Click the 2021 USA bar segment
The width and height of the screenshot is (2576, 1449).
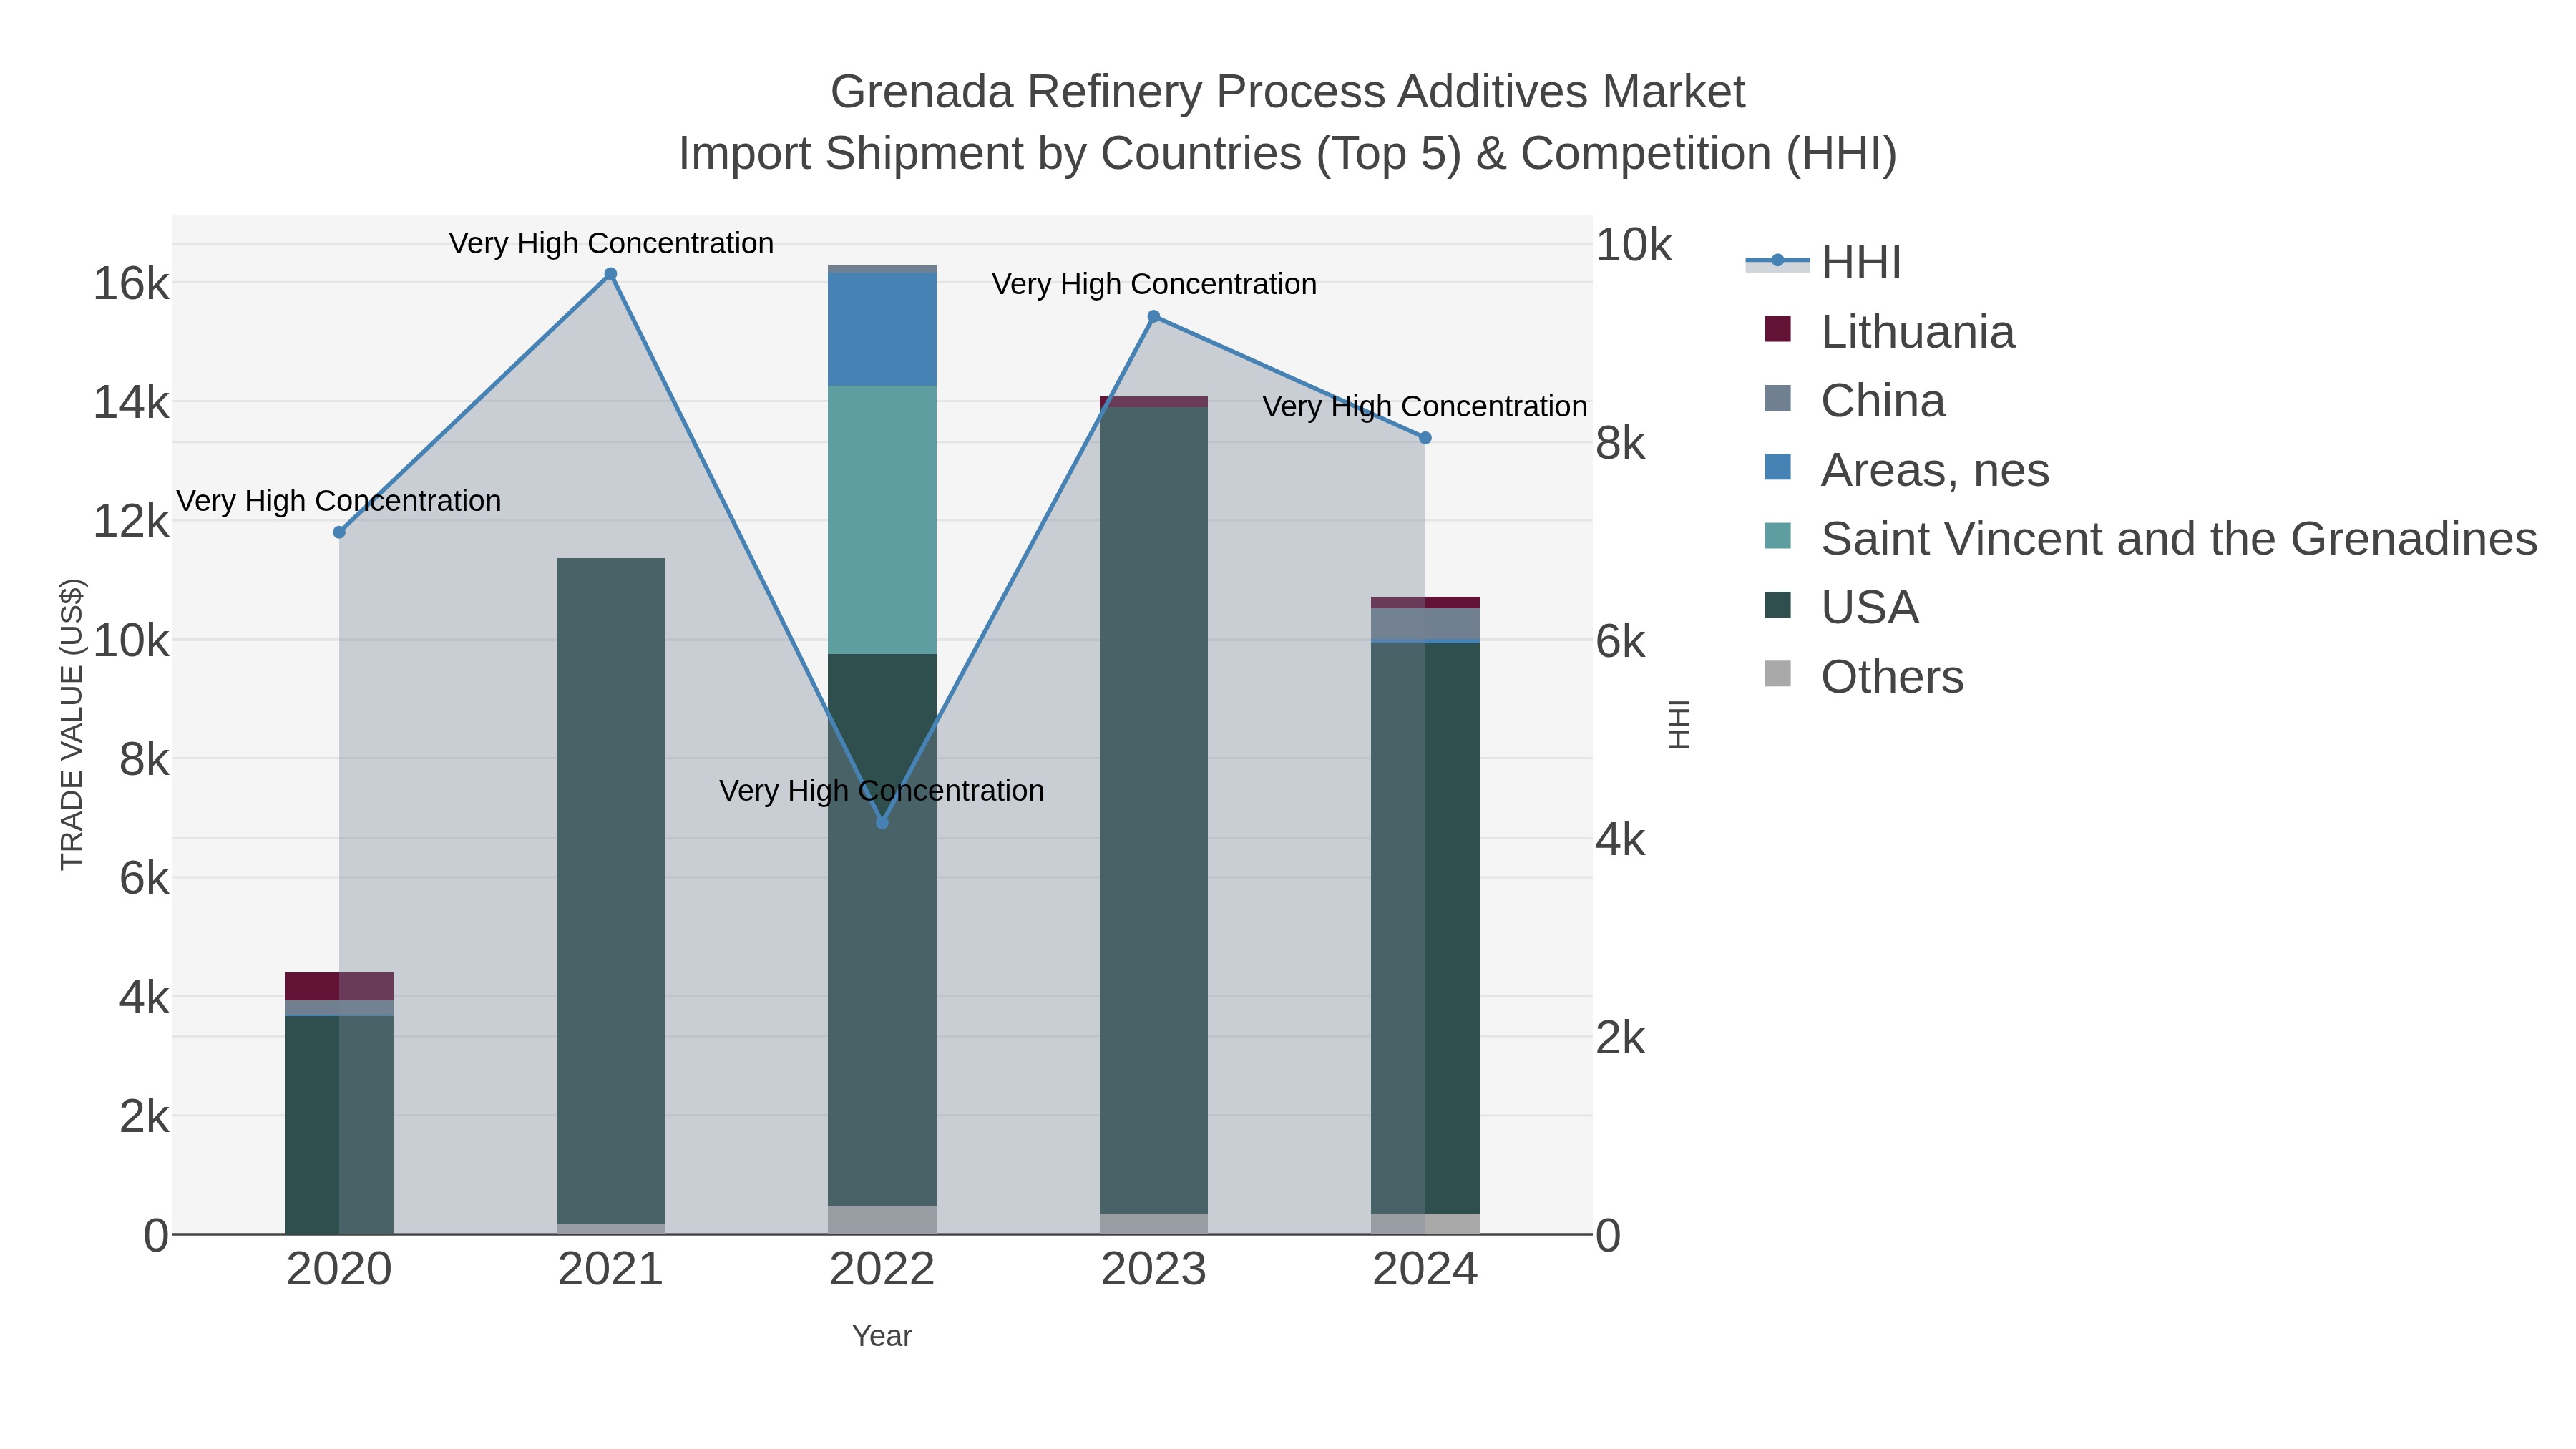pyautogui.click(x=610, y=891)
